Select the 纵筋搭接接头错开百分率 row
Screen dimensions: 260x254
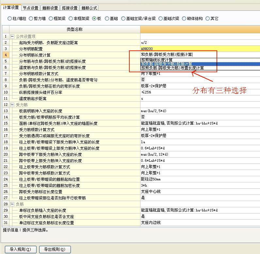coord(74,92)
